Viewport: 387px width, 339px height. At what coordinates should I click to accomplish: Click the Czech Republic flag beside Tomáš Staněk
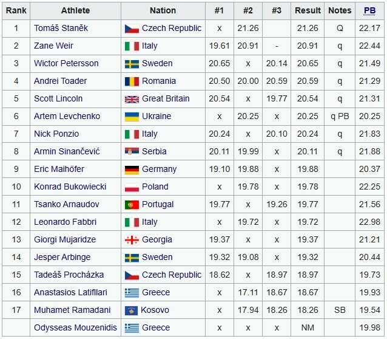132,29
